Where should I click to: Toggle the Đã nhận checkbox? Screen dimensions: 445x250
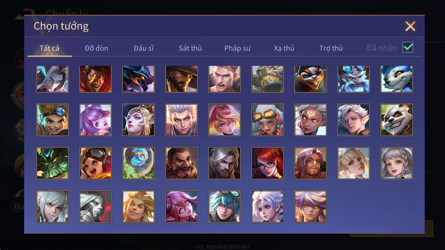408,47
